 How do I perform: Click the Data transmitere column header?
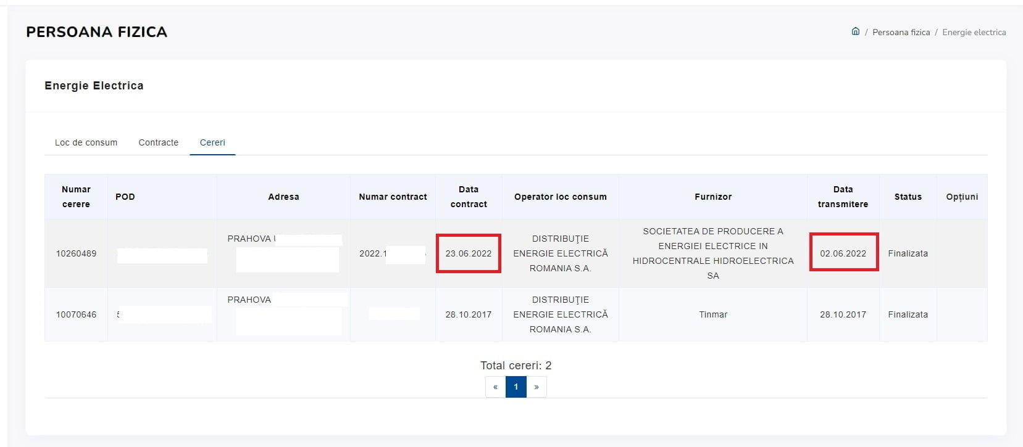pyautogui.click(x=843, y=197)
